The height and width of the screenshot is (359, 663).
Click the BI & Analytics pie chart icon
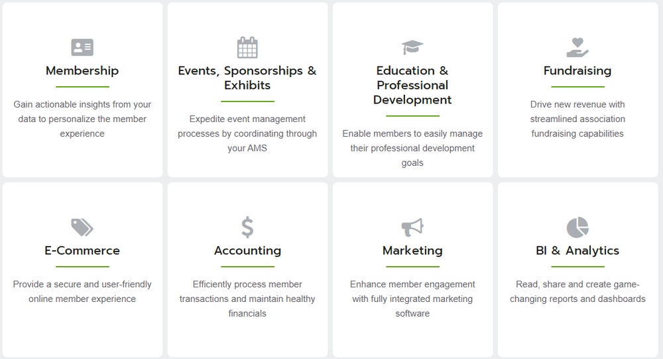click(577, 228)
